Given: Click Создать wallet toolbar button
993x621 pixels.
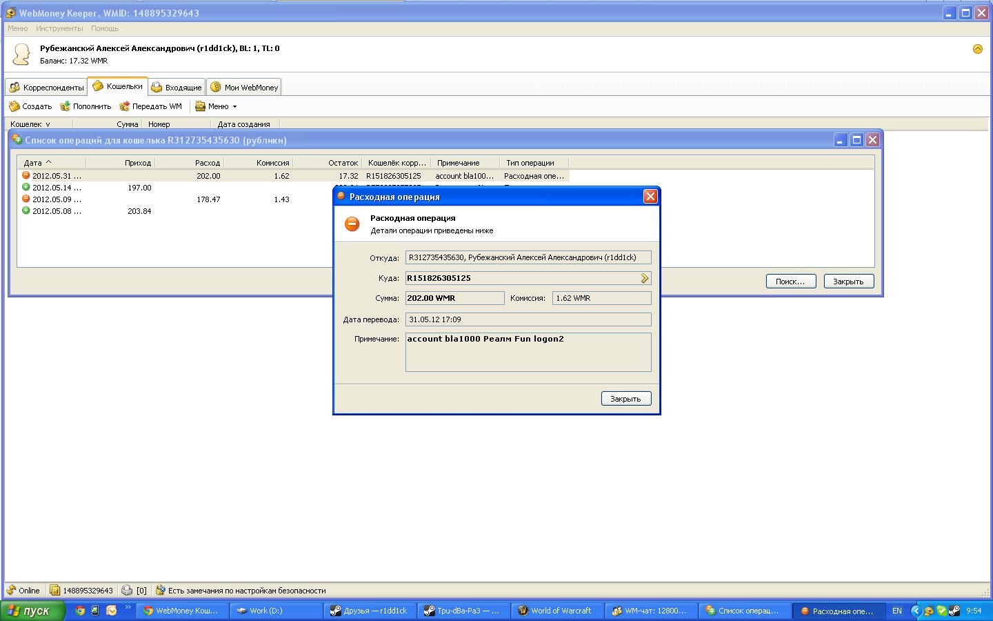Looking at the screenshot, I should click(x=30, y=106).
